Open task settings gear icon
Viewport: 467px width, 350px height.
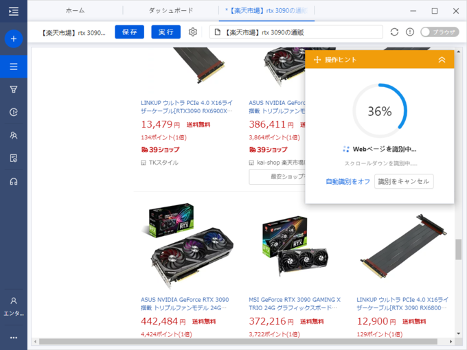pos(193,32)
